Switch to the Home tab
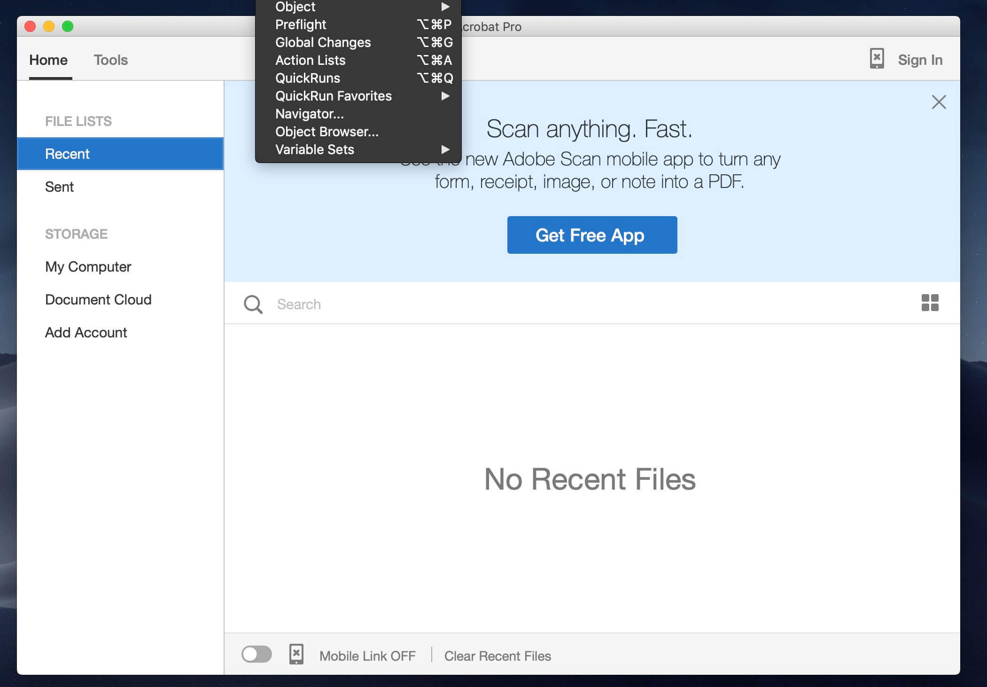 [48, 60]
